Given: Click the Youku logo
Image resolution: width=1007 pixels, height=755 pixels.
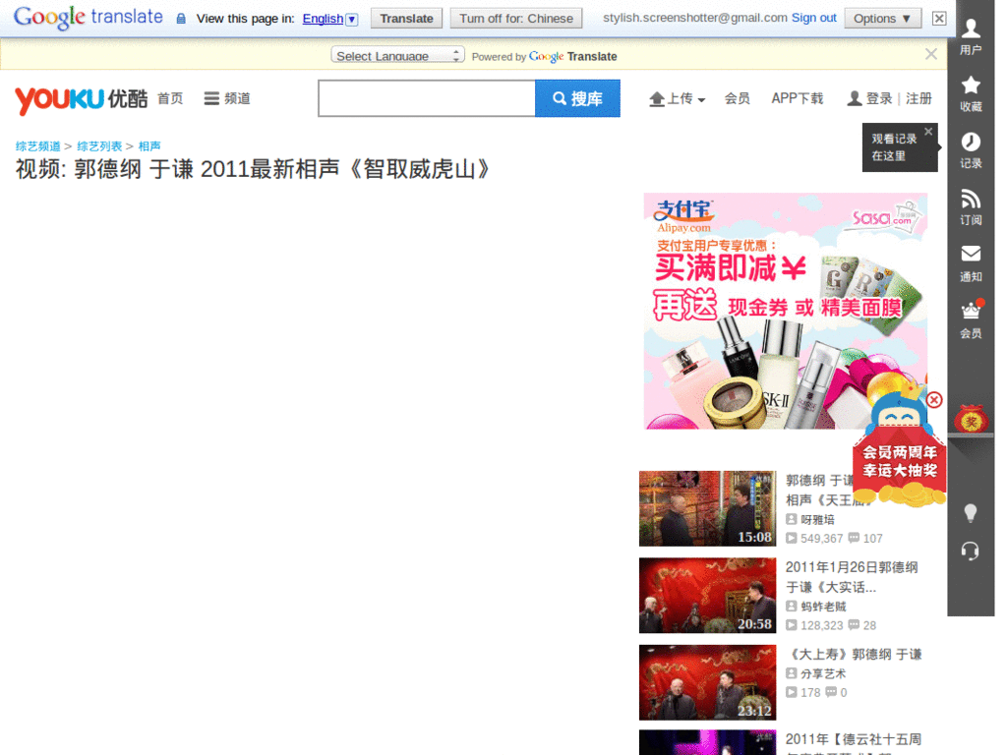Looking at the screenshot, I should 81,99.
